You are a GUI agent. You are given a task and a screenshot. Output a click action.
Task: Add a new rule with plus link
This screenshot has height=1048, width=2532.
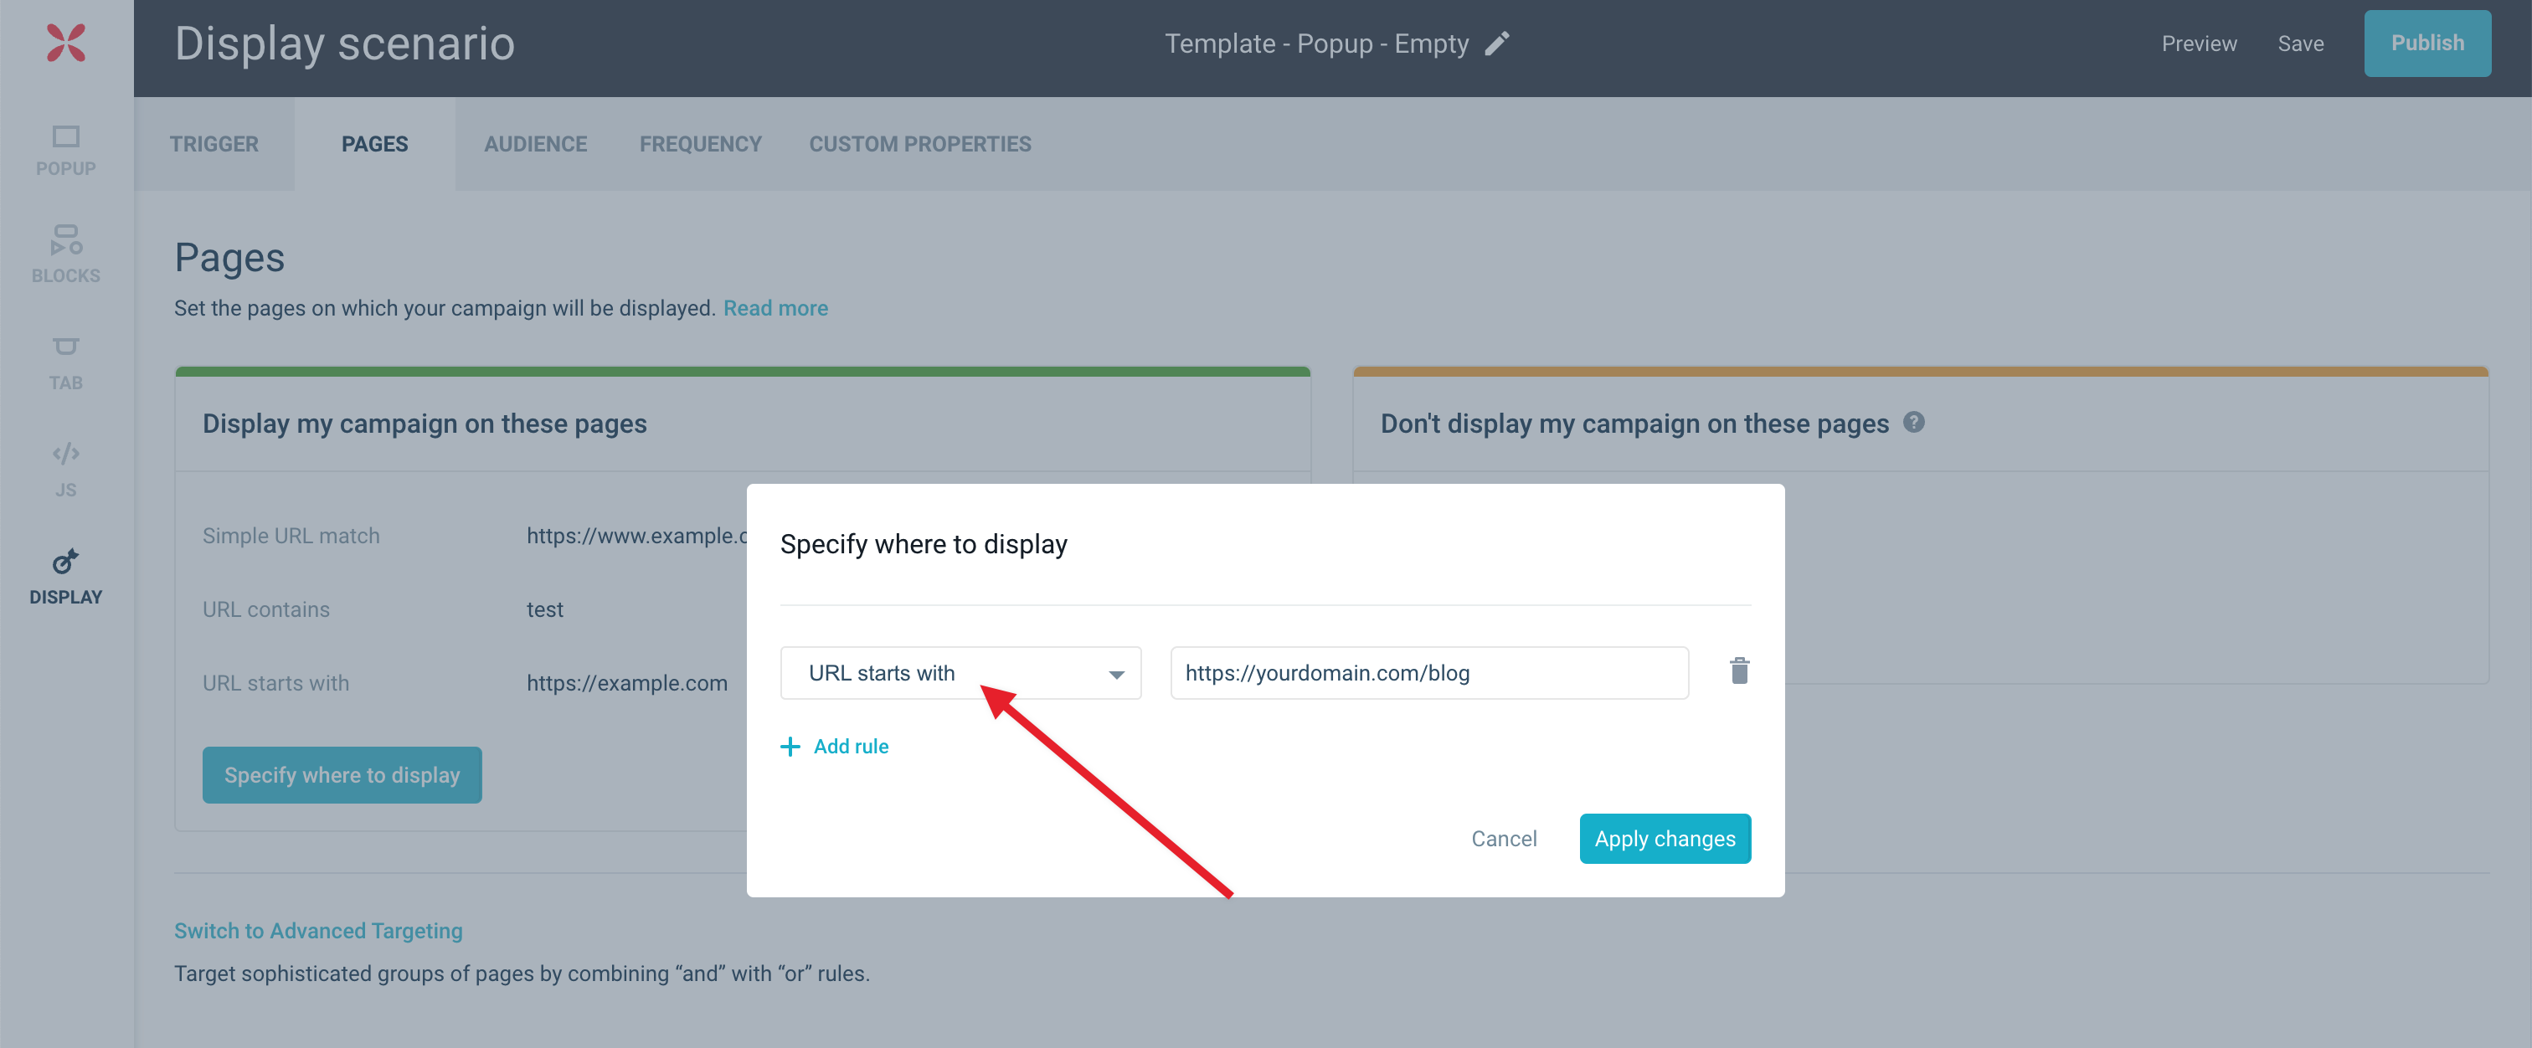point(835,747)
